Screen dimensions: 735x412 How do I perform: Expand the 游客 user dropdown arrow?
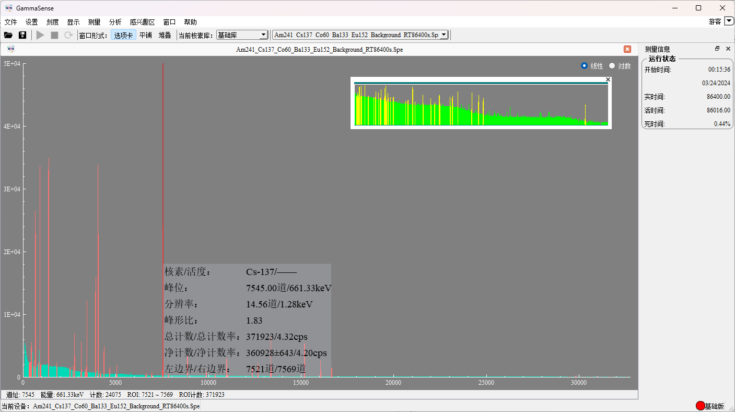coord(729,21)
